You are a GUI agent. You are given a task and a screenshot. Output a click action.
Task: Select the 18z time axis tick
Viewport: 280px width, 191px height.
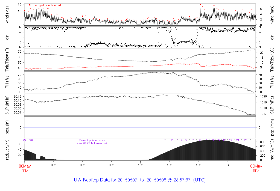click(198, 165)
